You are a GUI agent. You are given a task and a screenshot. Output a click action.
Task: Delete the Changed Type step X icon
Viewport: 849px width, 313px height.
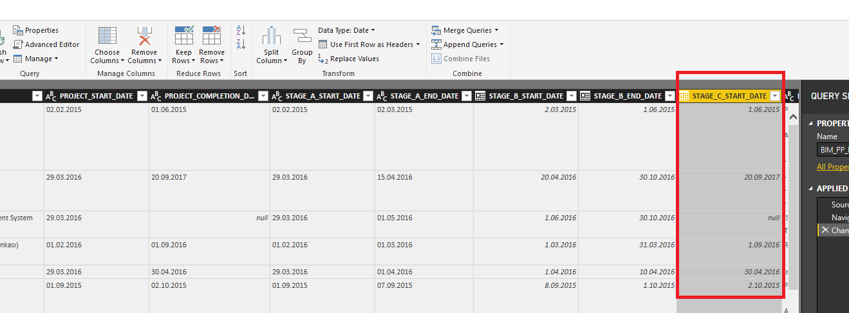click(825, 230)
